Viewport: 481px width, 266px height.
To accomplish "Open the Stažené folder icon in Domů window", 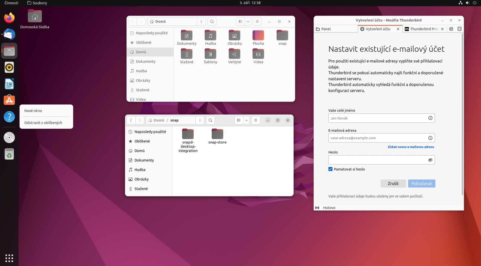I will [187, 56].
